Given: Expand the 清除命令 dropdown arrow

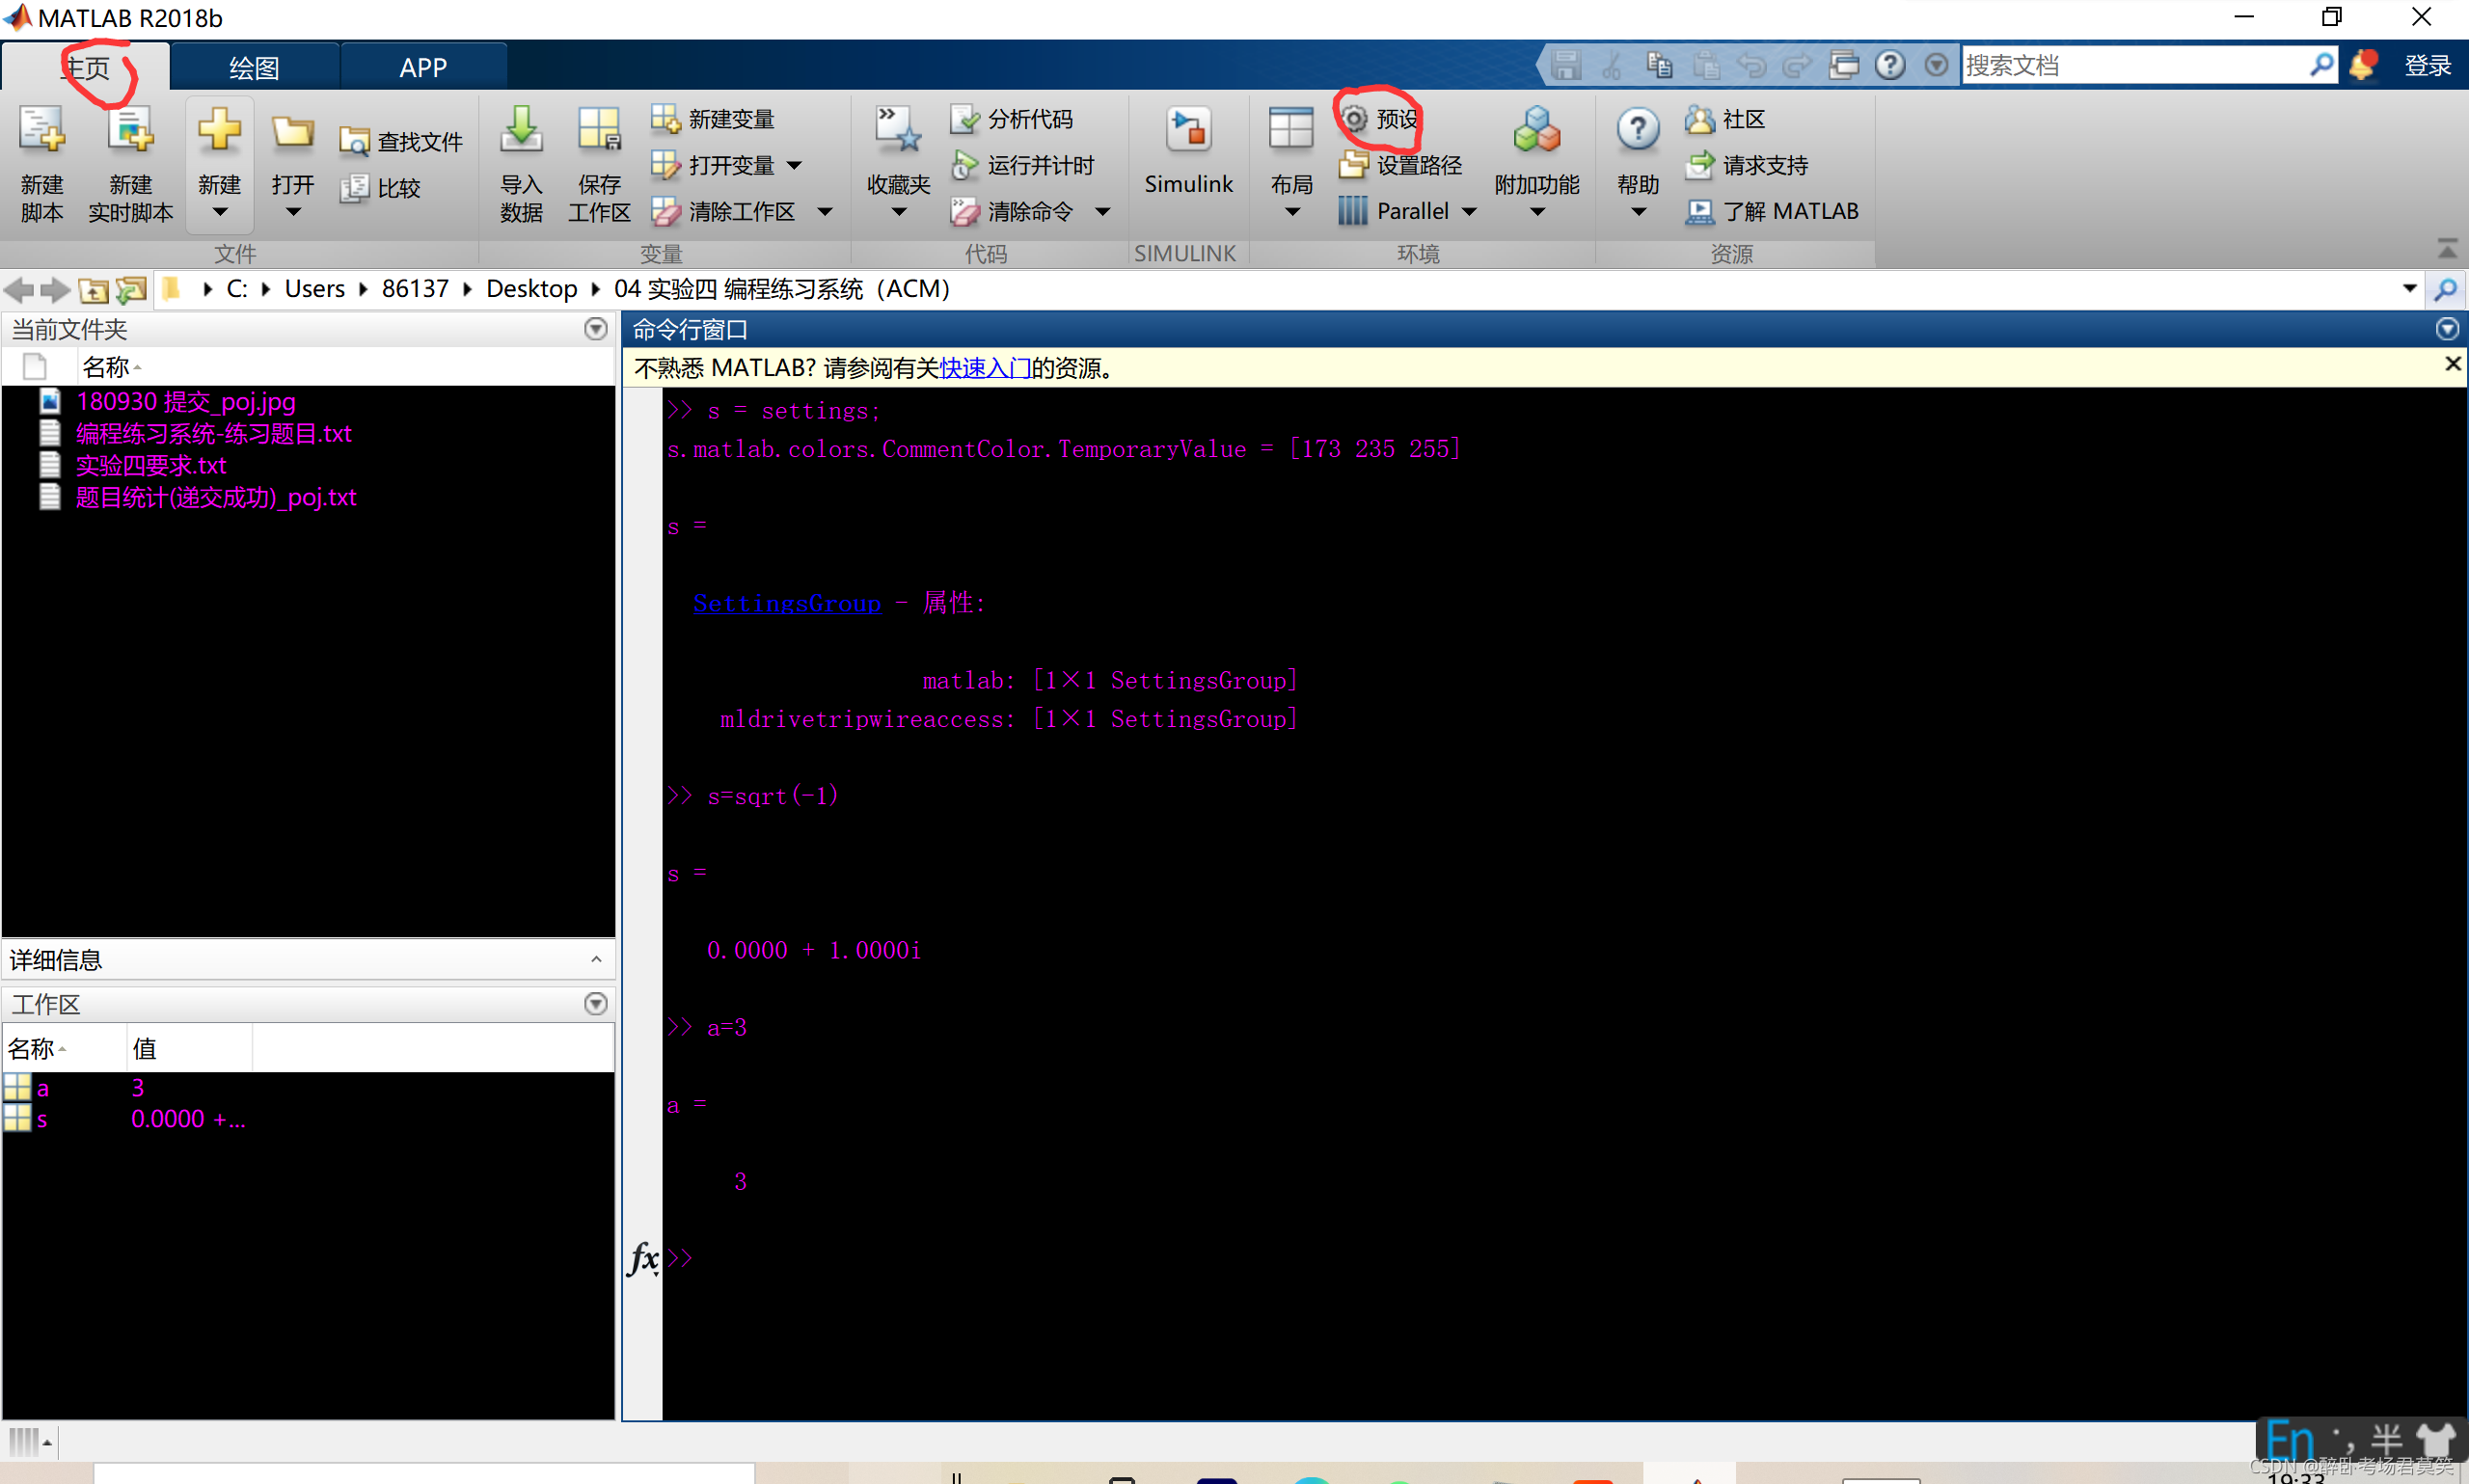Looking at the screenshot, I should click(1103, 211).
